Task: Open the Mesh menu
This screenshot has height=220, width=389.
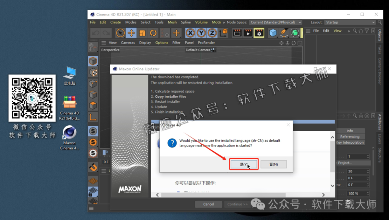Action: tap(172, 22)
